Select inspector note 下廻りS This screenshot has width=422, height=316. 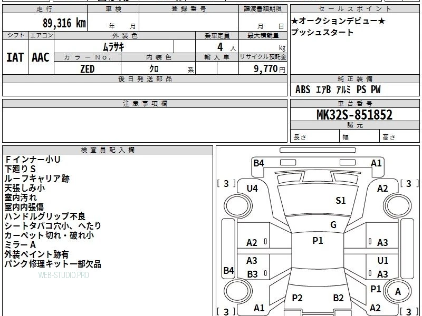[20, 169]
